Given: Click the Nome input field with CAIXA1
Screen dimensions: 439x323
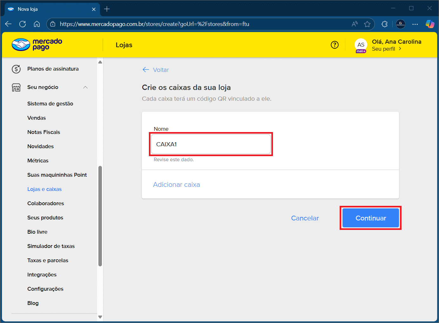Looking at the screenshot, I should (211, 144).
